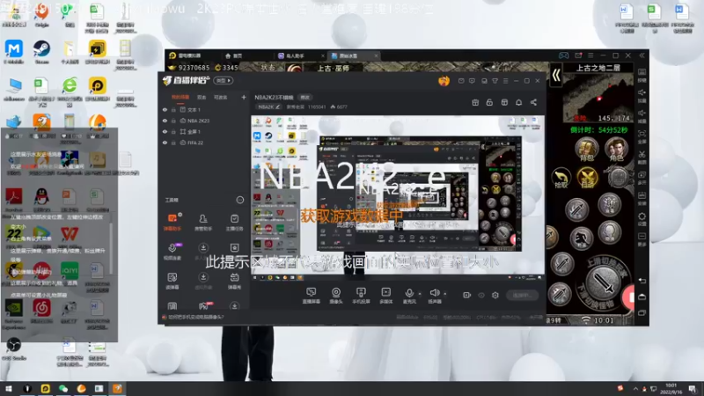Open Windows Start menu
Image resolution: width=704 pixels, height=396 pixels.
click(x=8, y=388)
